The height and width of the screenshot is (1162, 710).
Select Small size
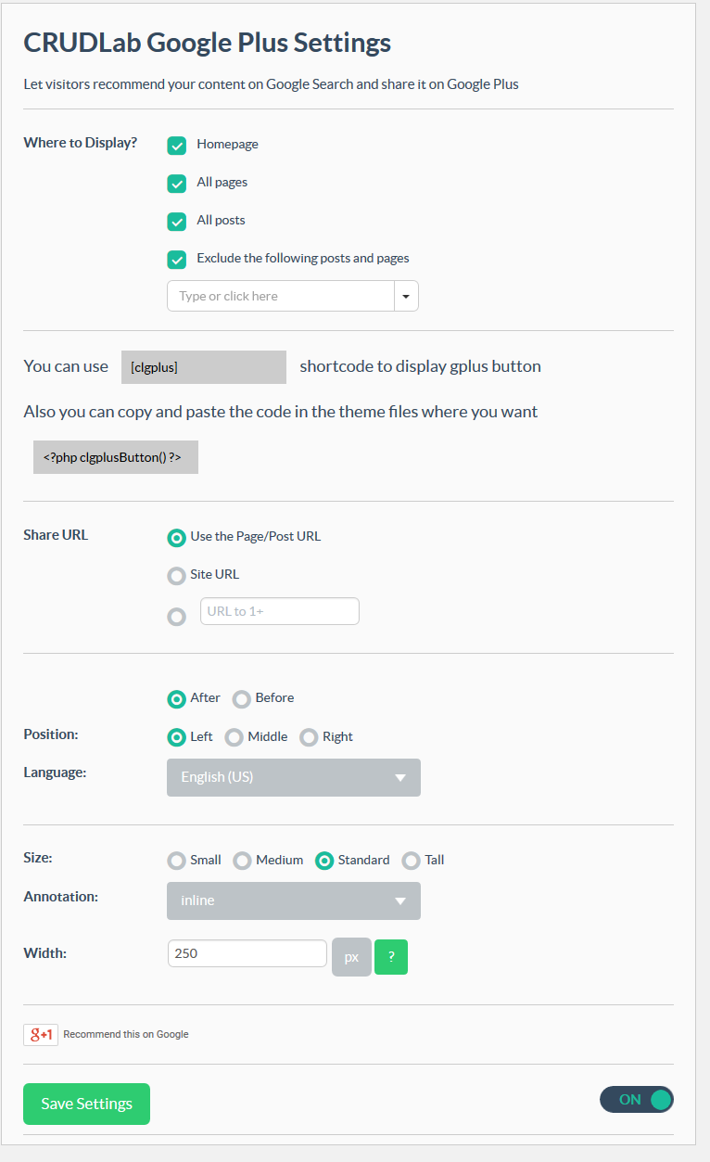coord(176,862)
